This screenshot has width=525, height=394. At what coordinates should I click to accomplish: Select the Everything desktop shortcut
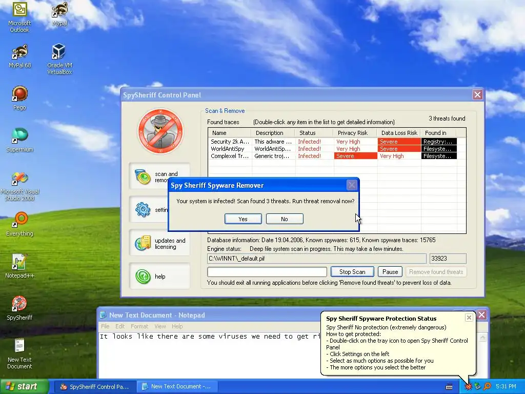[x=20, y=224]
